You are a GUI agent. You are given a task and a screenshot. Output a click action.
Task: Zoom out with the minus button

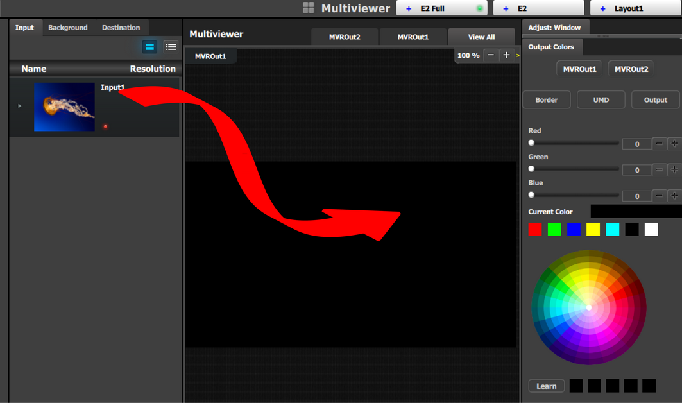click(x=491, y=55)
